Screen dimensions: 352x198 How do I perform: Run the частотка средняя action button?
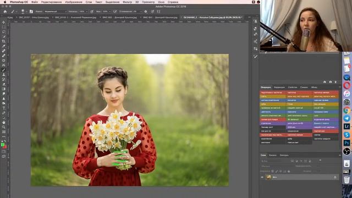326,139
